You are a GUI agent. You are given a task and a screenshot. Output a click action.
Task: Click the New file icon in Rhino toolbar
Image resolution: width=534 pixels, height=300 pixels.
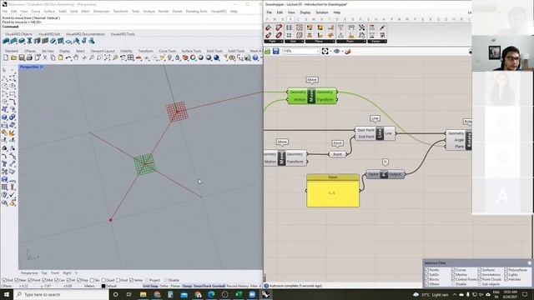pyautogui.click(x=6, y=57)
